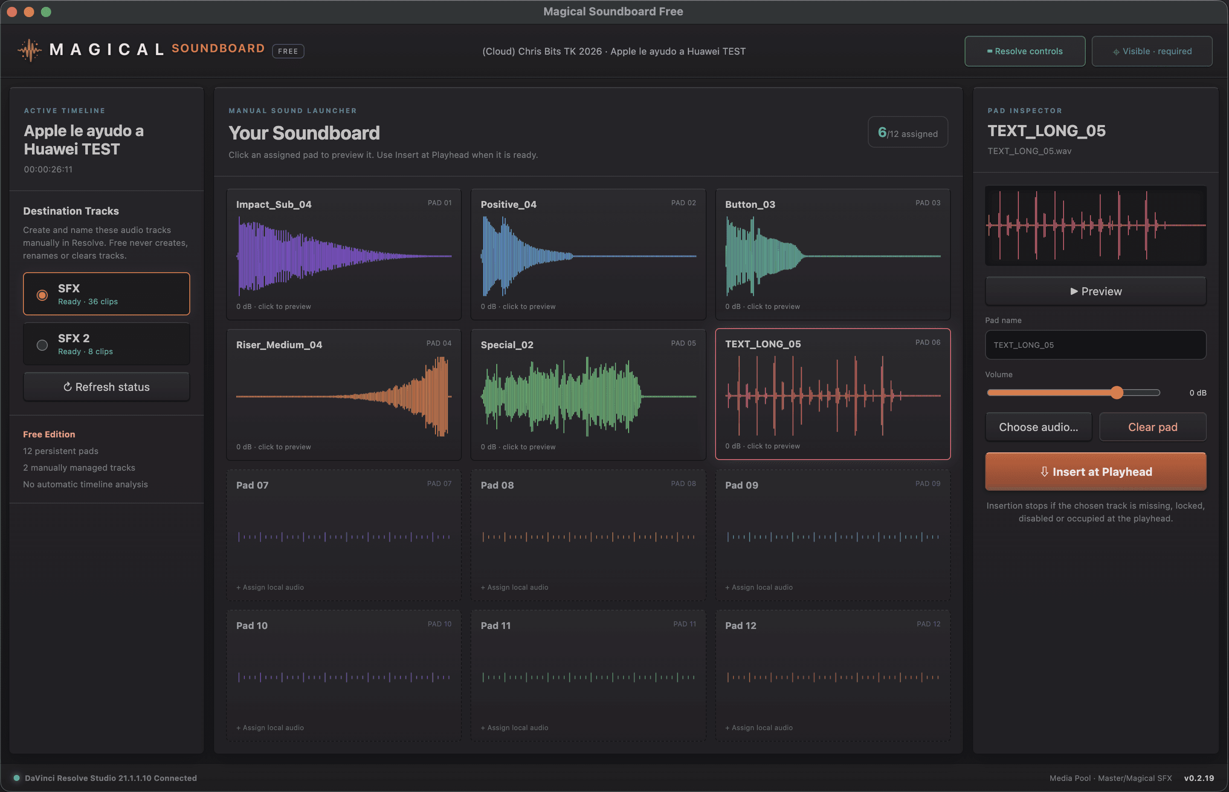Click the Refresh status button
Viewport: 1229px width, 792px height.
point(106,387)
